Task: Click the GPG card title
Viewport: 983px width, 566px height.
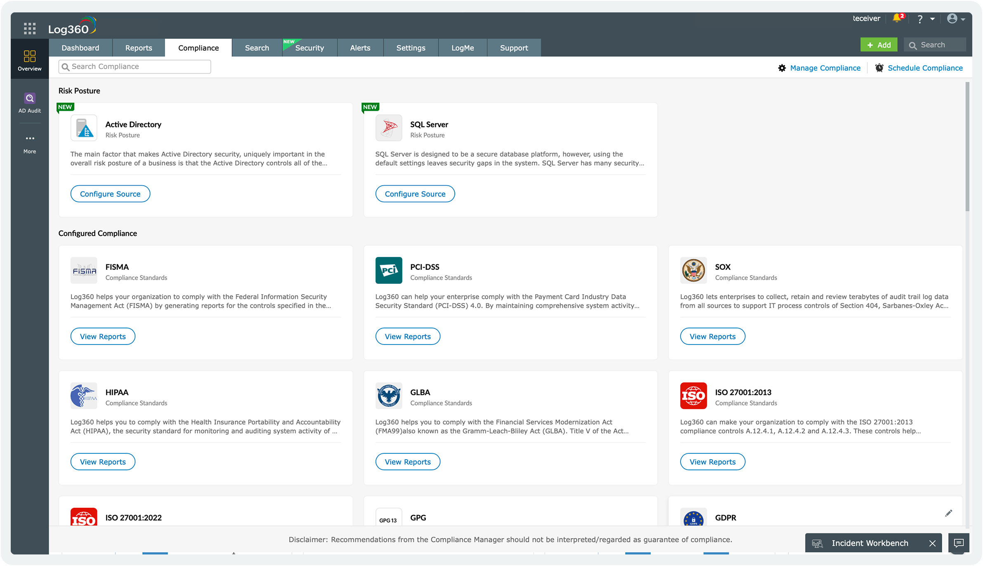Action: [x=418, y=518]
